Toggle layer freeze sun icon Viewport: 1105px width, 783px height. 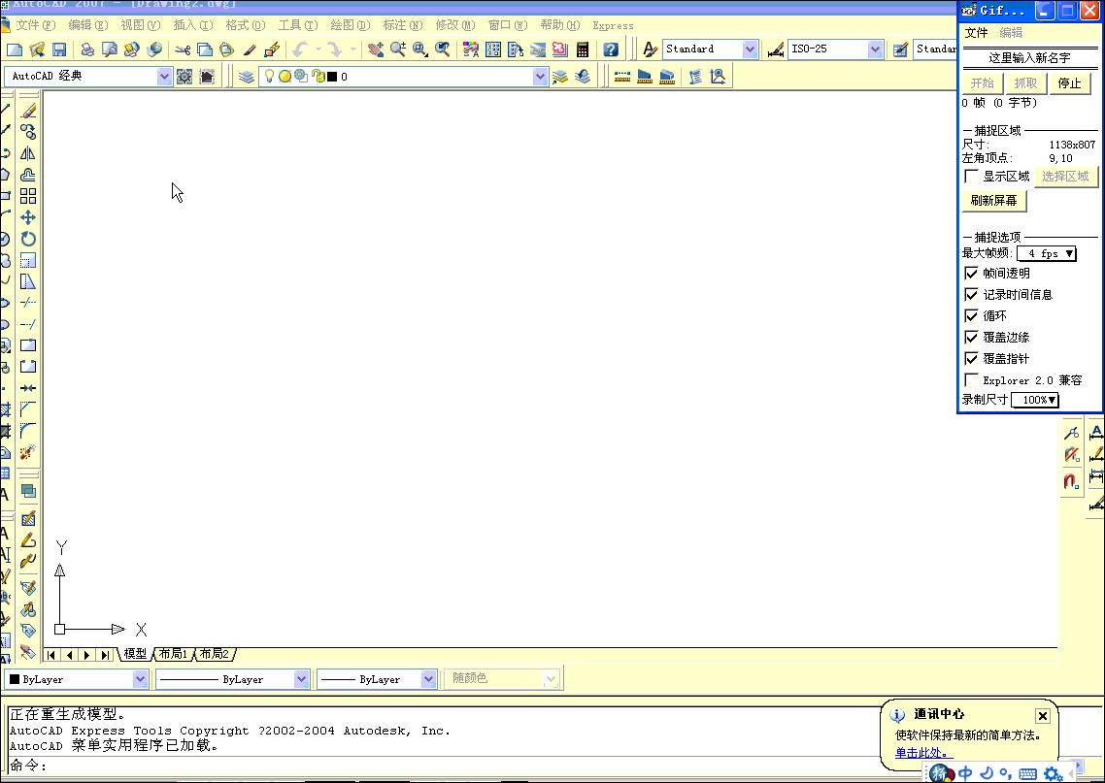coord(285,76)
